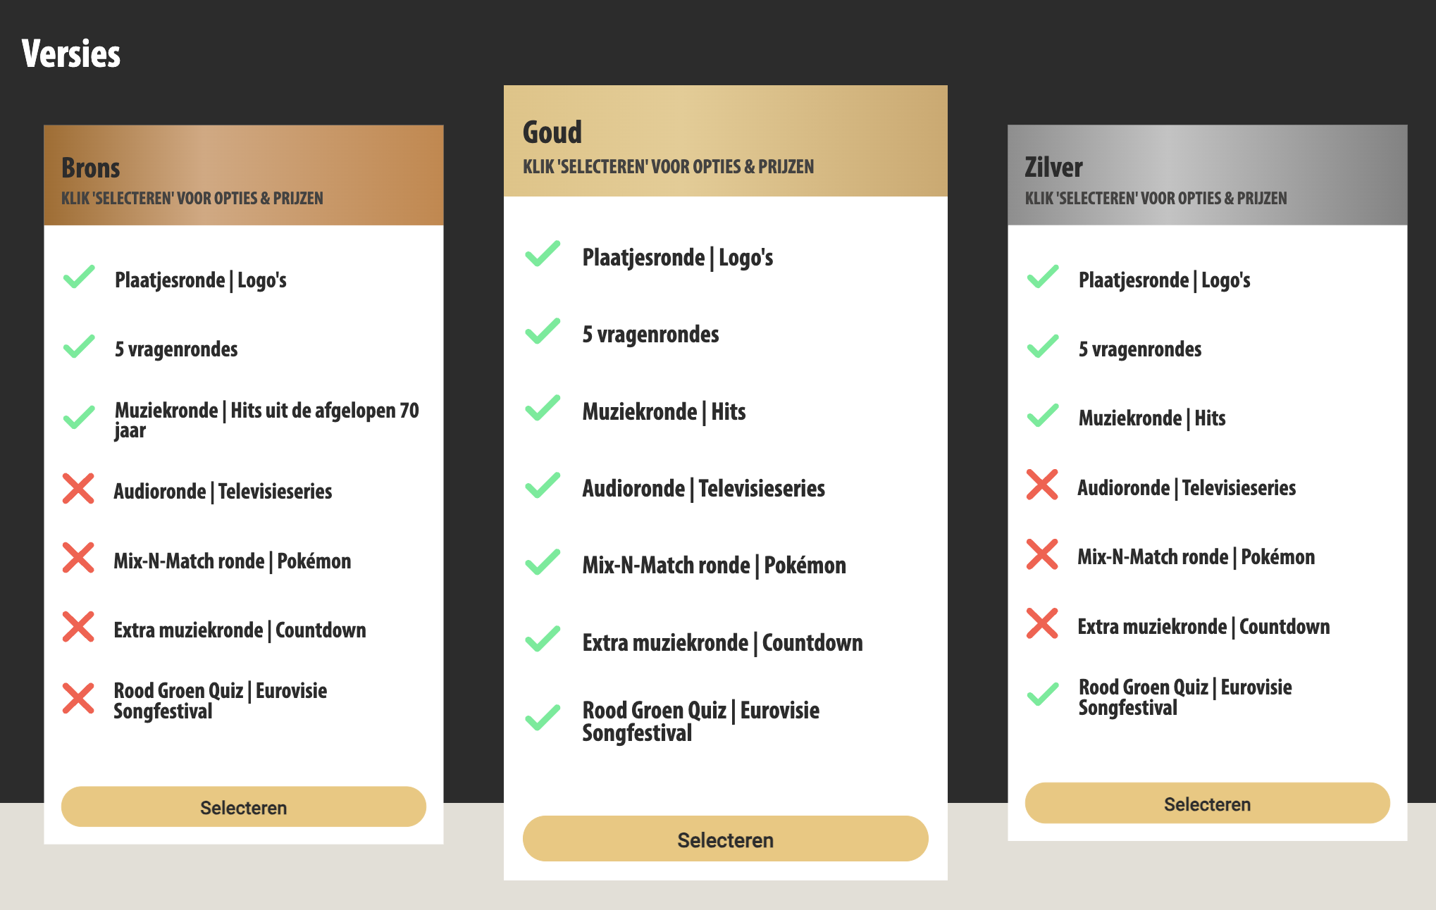Click the Goud card header
1436x910 pixels.
point(726,141)
